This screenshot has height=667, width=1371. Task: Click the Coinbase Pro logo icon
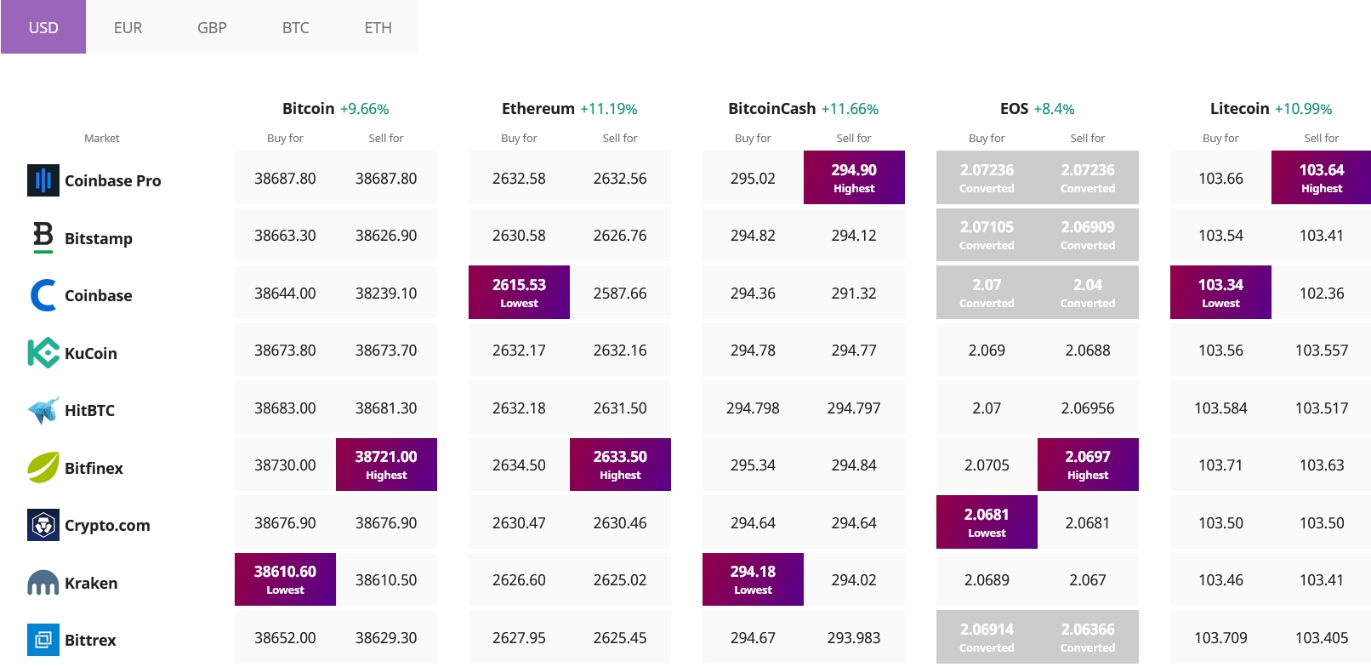click(x=43, y=180)
